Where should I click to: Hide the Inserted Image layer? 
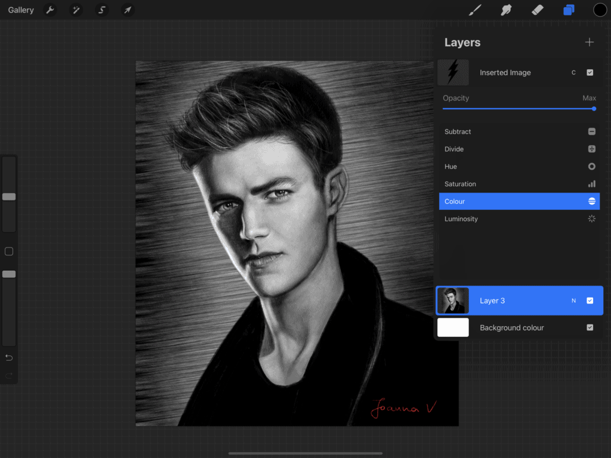[x=590, y=73]
